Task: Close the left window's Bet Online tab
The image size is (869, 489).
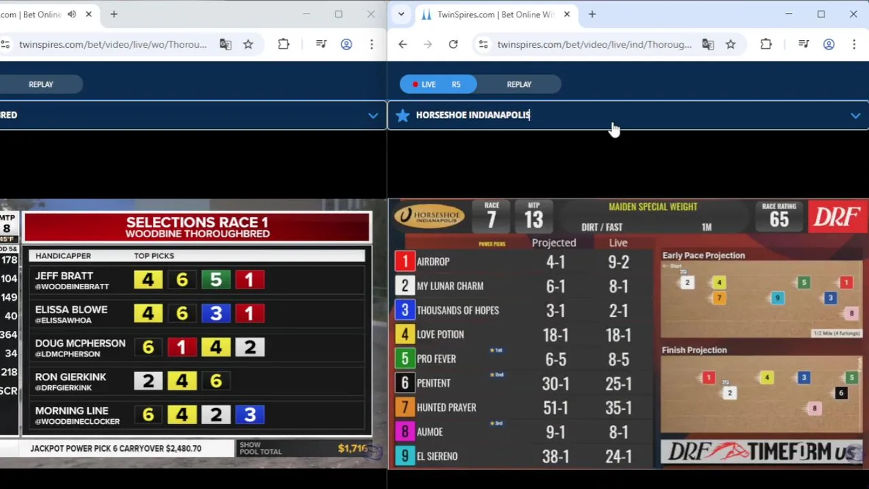Action: click(88, 14)
